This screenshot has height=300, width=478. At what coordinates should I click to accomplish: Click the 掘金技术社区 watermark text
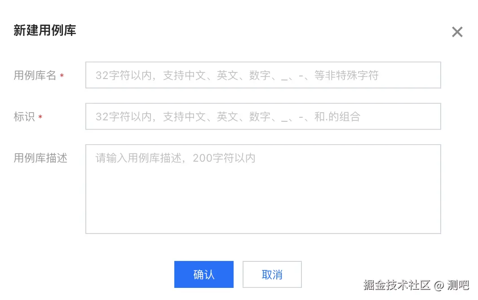397,285
